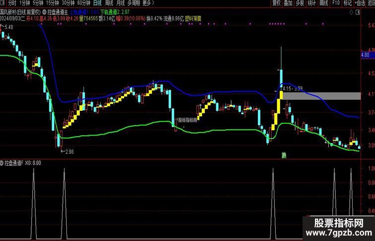Click the 塑料薄膜 sector label

pyautogui.click(x=193, y=19)
